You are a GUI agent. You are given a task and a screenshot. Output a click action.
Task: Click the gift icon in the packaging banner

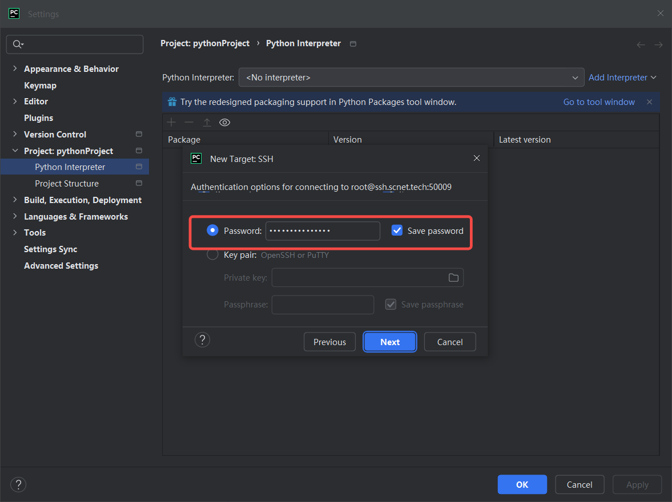click(172, 102)
